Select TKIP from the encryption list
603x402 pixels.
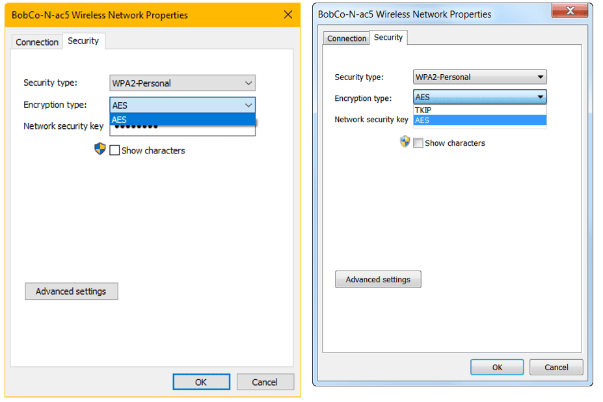pos(479,110)
